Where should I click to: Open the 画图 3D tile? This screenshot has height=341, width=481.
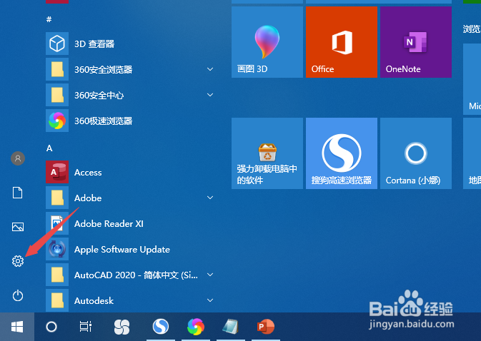tap(267, 42)
